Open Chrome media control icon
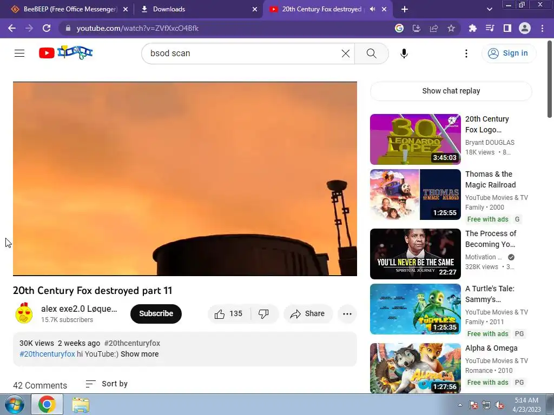Screen dimensions: 554x415 (490, 28)
